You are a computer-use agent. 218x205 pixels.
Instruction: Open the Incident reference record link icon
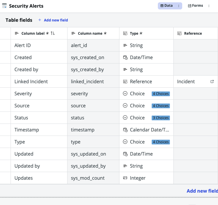point(212,81)
